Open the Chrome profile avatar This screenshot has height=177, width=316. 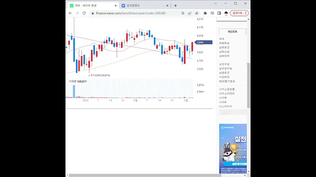[x=226, y=13]
